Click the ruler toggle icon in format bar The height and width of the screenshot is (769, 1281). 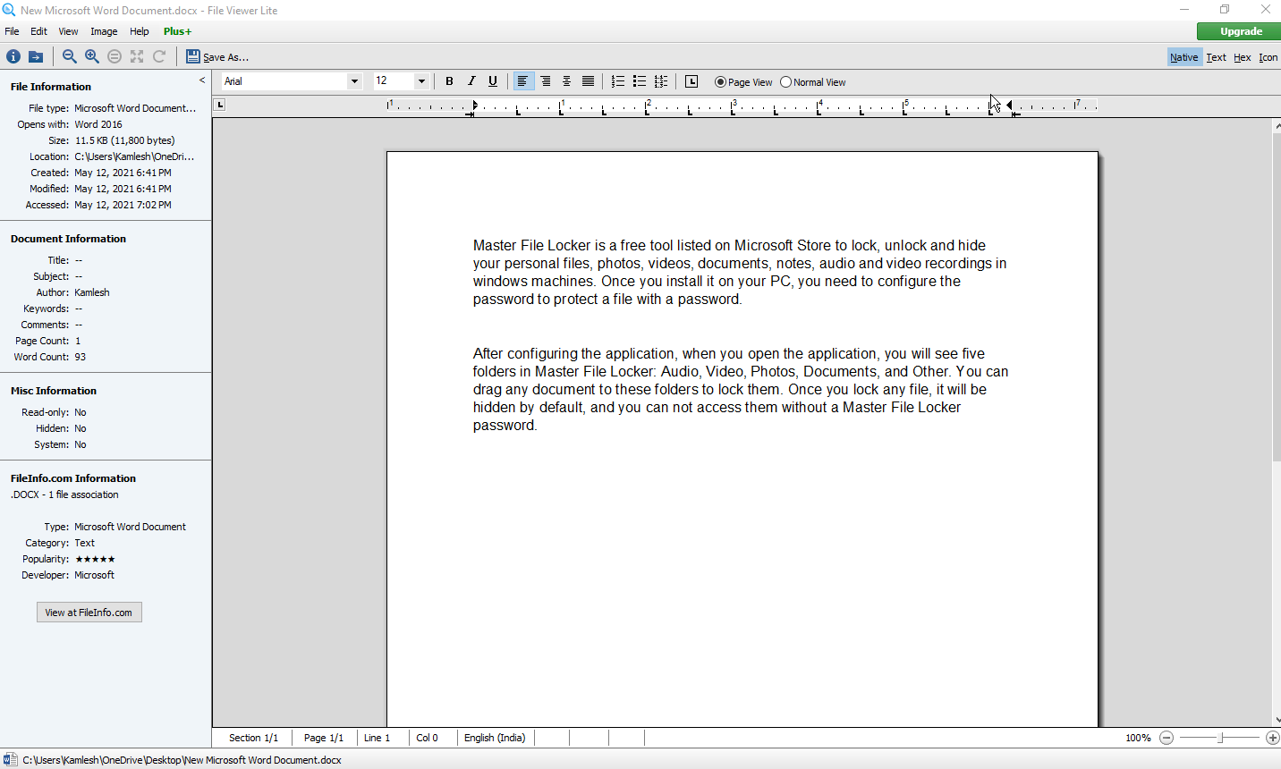tap(691, 81)
